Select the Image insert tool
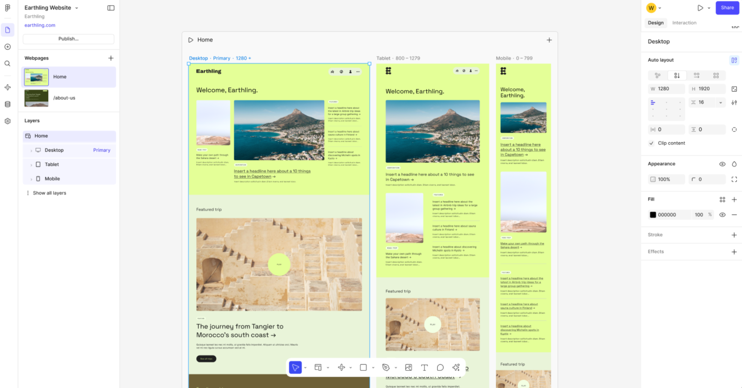Screen dimensions: 742x388 click(x=409, y=367)
